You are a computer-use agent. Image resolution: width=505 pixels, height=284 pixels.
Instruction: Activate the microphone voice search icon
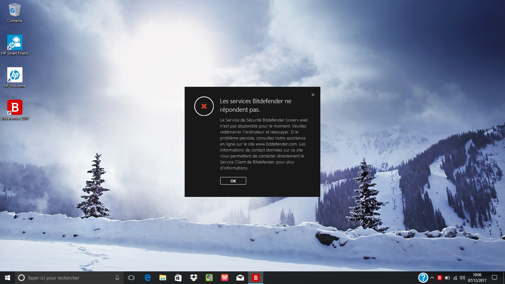(x=117, y=278)
